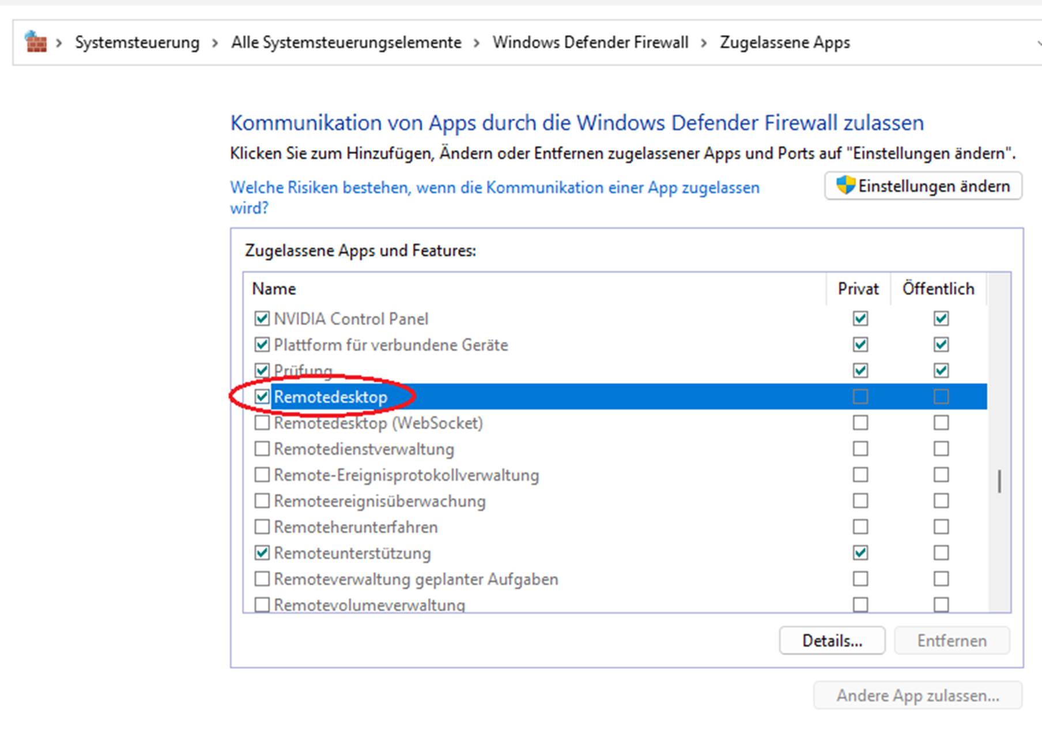The image size is (1042, 730).
Task: Uncheck Plattform für verbundene Geräte checkbox
Action: (262, 344)
